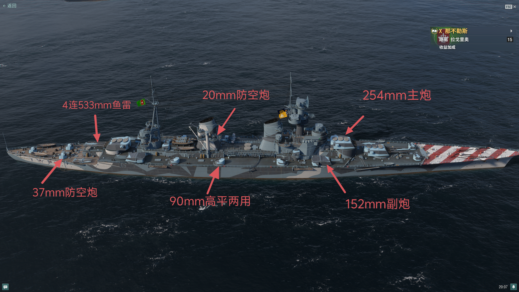The height and width of the screenshot is (292, 519).
Task: Click the commander crown portrait emblem
Action: (x=443, y=39)
